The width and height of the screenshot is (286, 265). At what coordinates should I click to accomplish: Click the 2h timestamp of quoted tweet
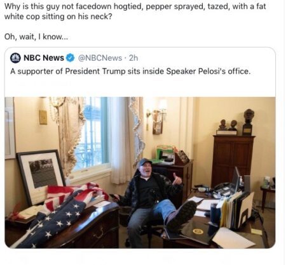point(133,58)
